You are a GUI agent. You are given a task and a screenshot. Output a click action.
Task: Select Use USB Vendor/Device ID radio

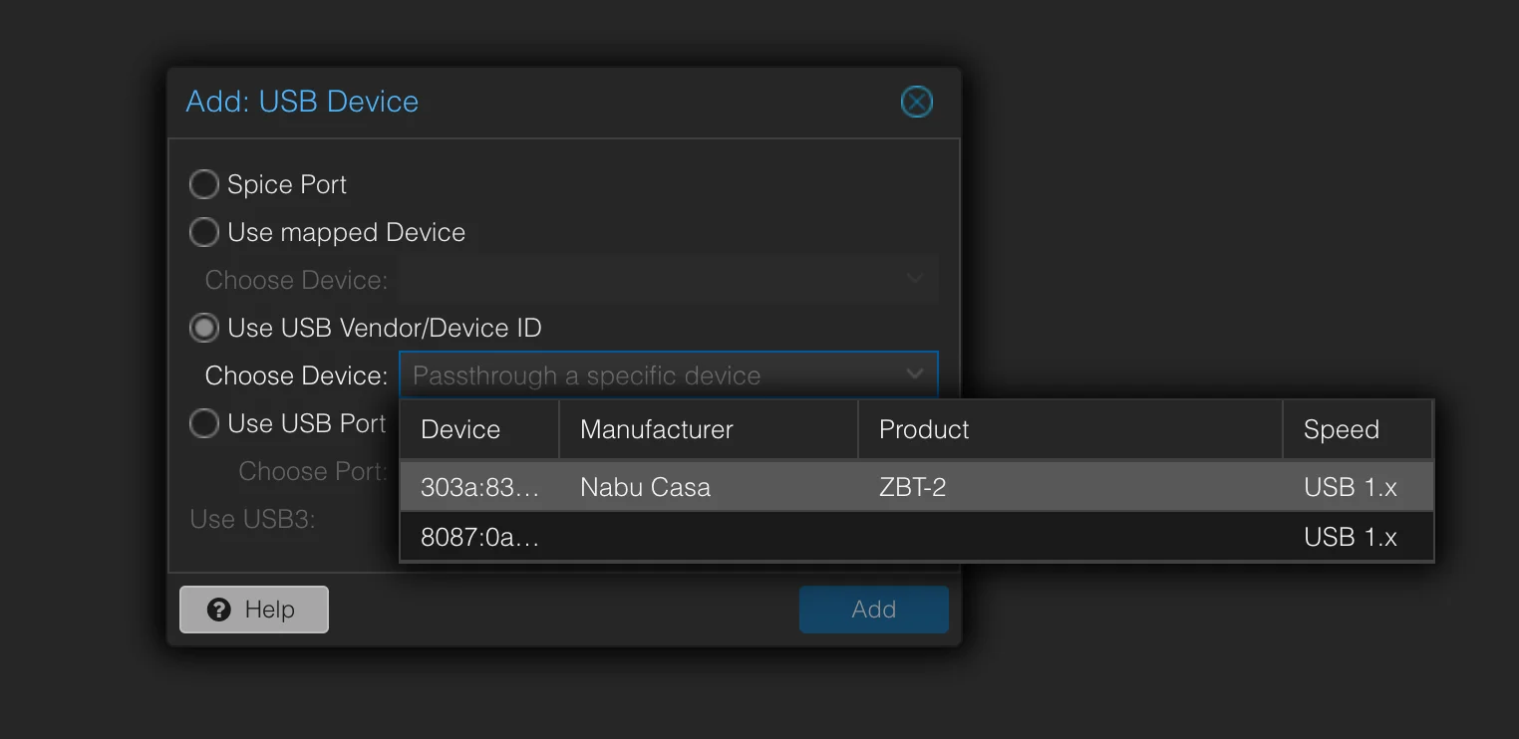pos(204,328)
